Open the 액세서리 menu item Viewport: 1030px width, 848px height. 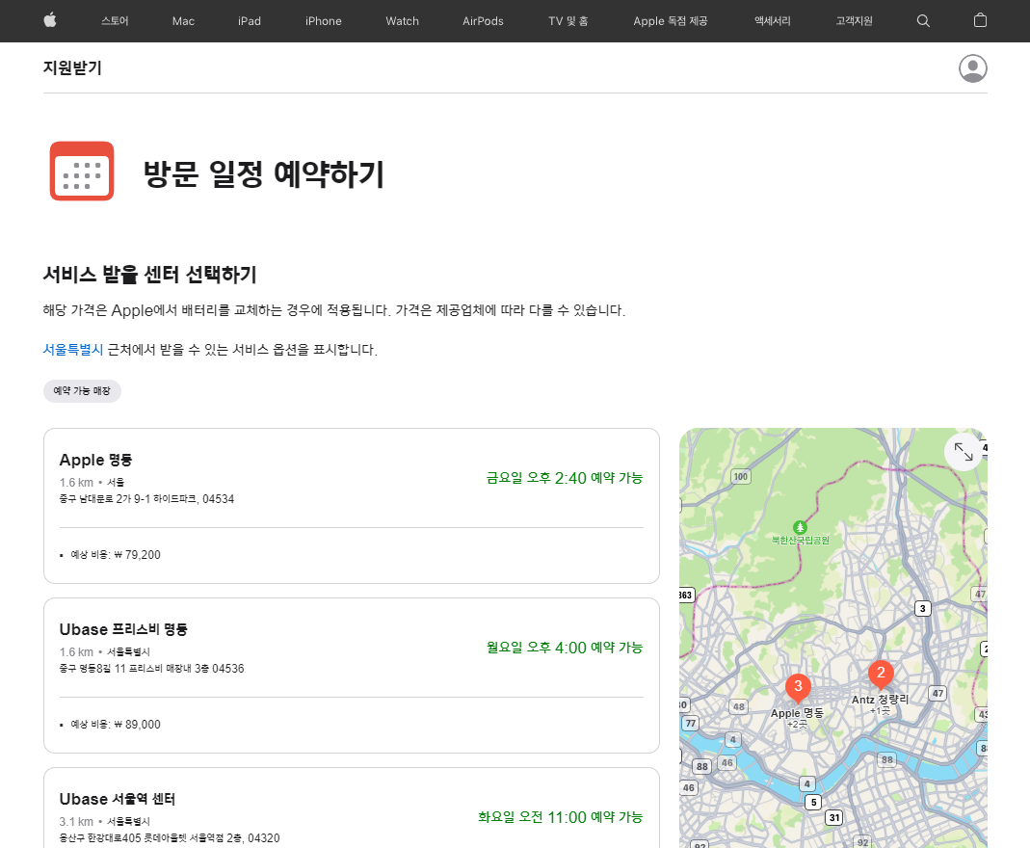(x=773, y=21)
